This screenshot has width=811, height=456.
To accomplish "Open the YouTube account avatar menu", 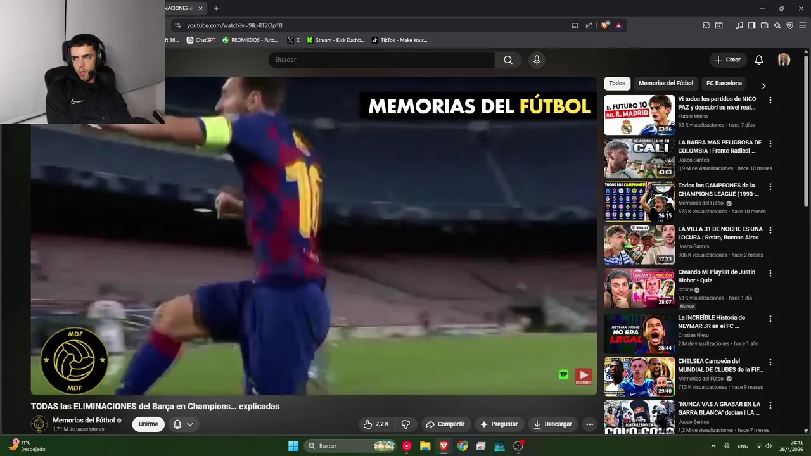I will tap(784, 60).
